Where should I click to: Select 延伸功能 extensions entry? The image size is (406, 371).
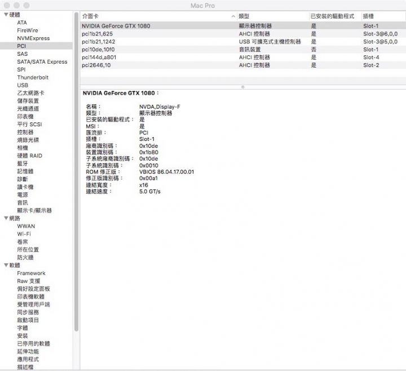[28, 351]
